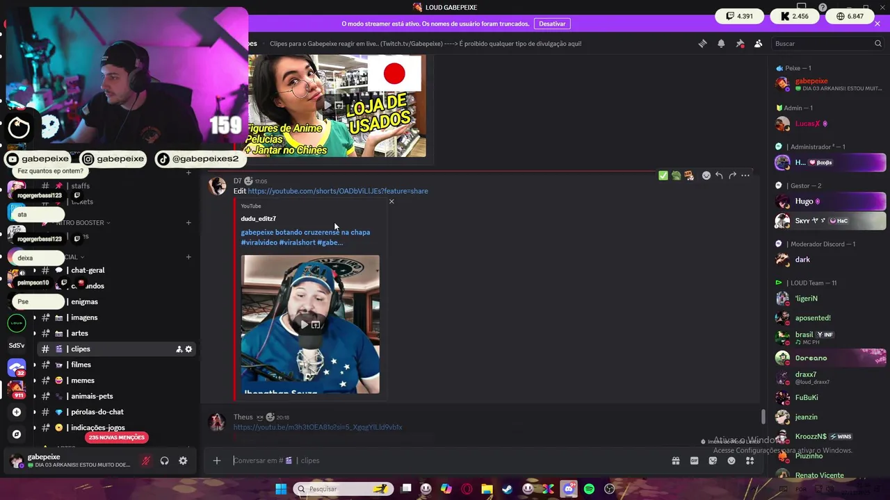Image resolution: width=890 pixels, height=500 pixels.
Task: Reply to D7's message
Action: [719, 176]
